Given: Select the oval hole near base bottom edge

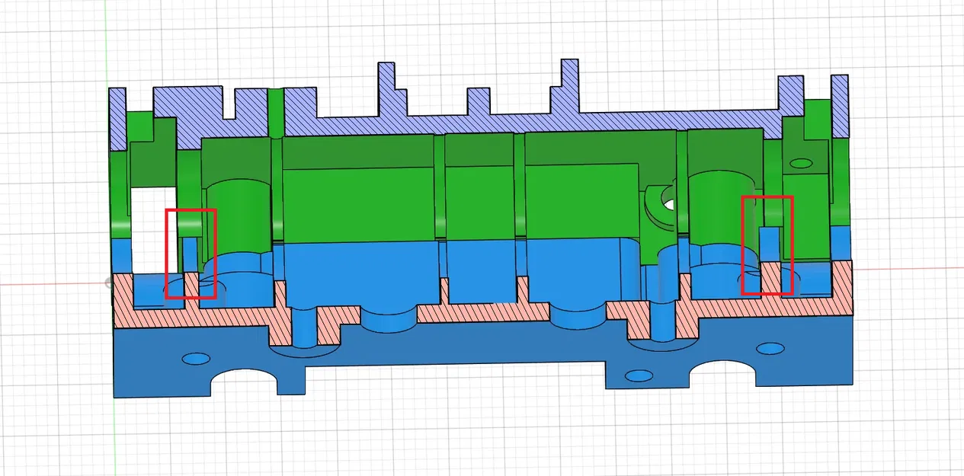Looking at the screenshot, I should (638, 376).
